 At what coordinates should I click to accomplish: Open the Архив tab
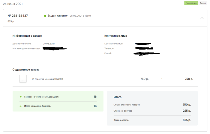pyautogui.click(x=203, y=3)
